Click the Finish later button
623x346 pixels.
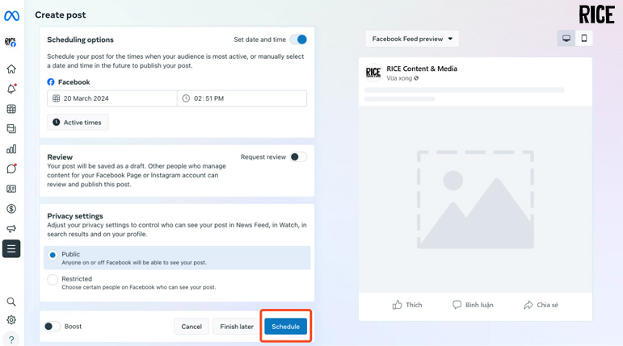[x=237, y=327]
